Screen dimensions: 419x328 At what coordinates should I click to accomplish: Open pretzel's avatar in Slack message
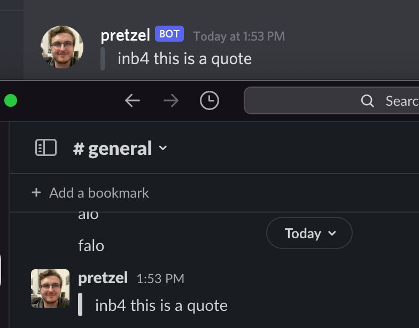click(x=50, y=288)
